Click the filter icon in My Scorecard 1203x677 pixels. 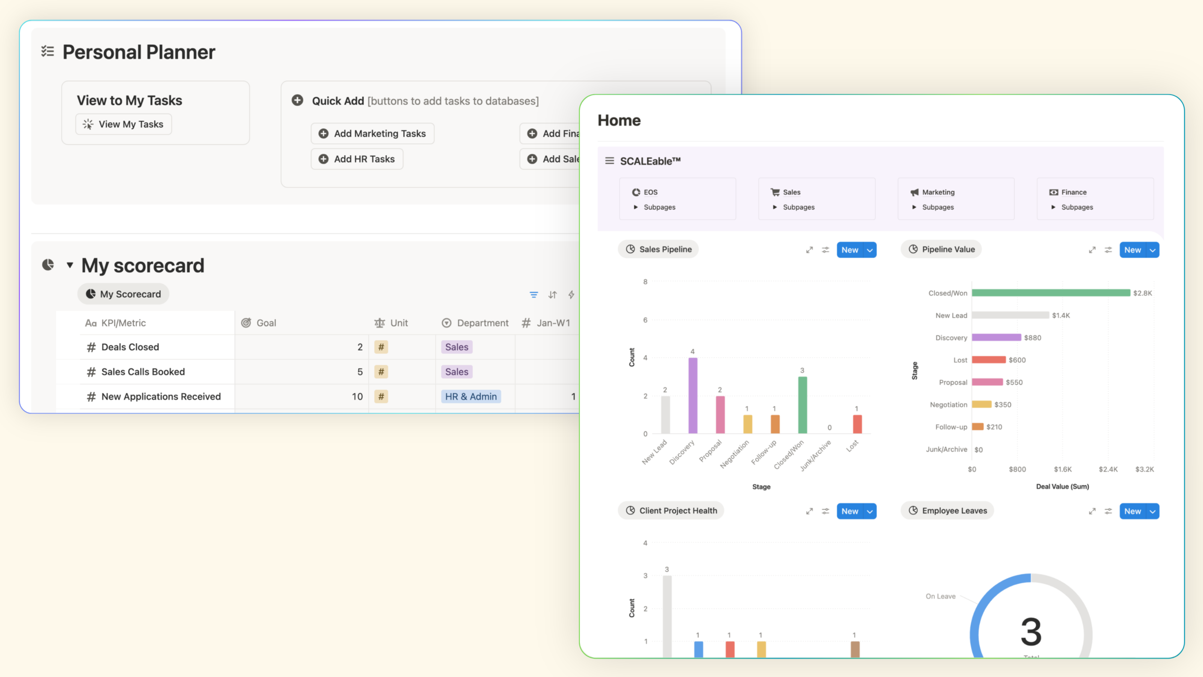point(533,295)
